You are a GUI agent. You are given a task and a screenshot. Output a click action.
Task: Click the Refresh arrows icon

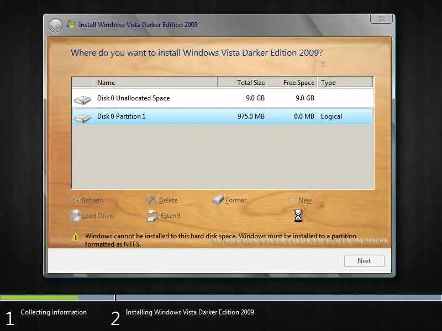(76, 200)
